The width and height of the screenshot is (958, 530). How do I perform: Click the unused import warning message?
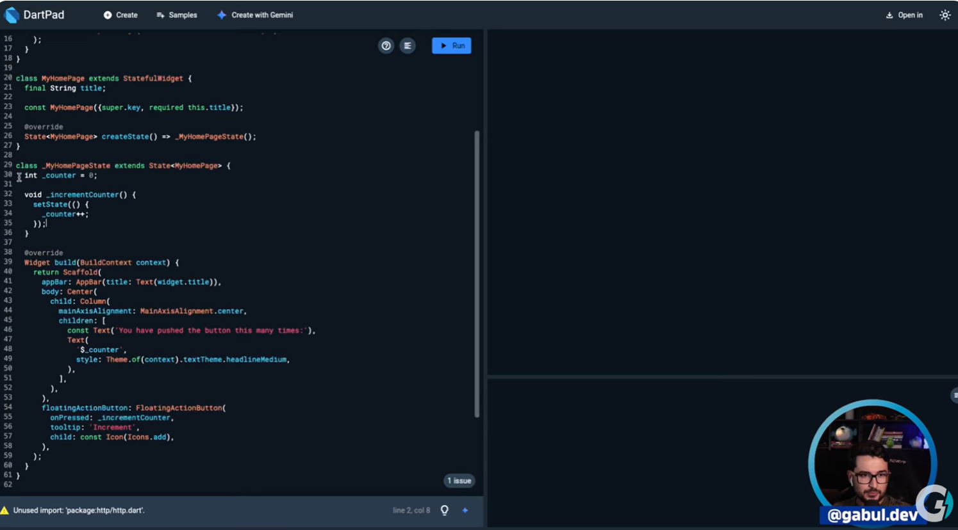pyautogui.click(x=79, y=510)
